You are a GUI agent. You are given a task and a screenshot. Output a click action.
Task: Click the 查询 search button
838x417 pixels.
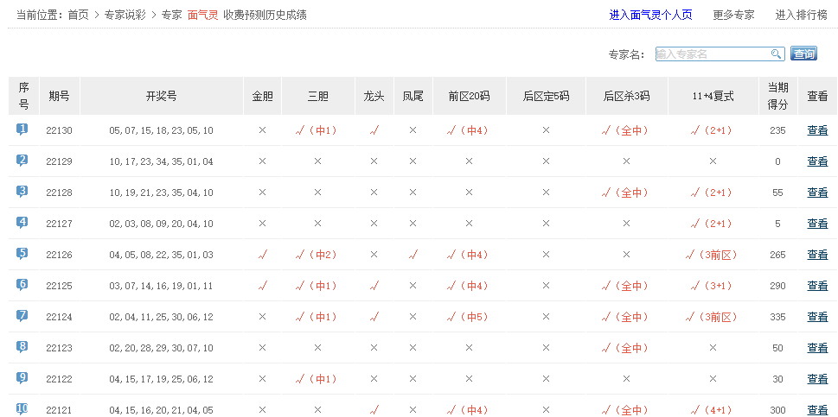803,54
